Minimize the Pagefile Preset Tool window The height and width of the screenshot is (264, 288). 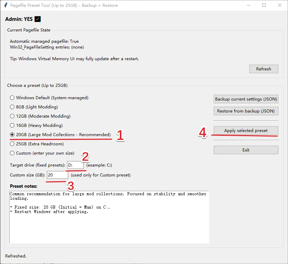pyautogui.click(x=249, y=5)
